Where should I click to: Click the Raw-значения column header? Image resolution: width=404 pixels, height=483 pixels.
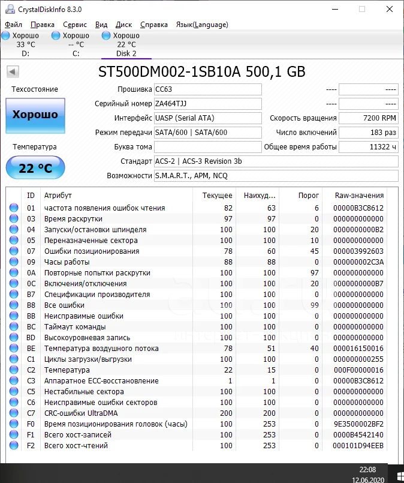tap(354, 195)
